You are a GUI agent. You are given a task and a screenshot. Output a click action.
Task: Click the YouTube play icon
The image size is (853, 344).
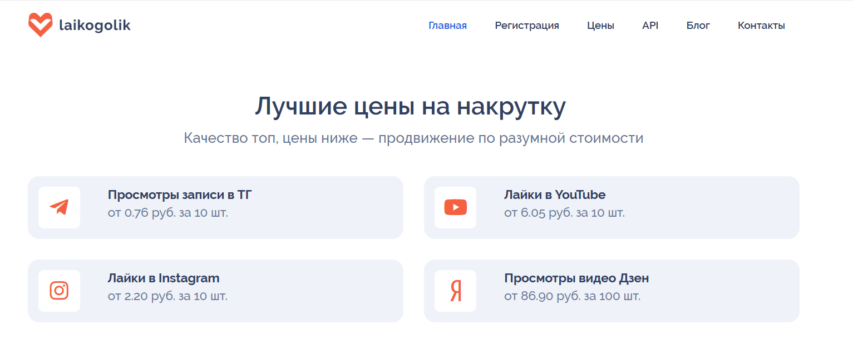455,207
